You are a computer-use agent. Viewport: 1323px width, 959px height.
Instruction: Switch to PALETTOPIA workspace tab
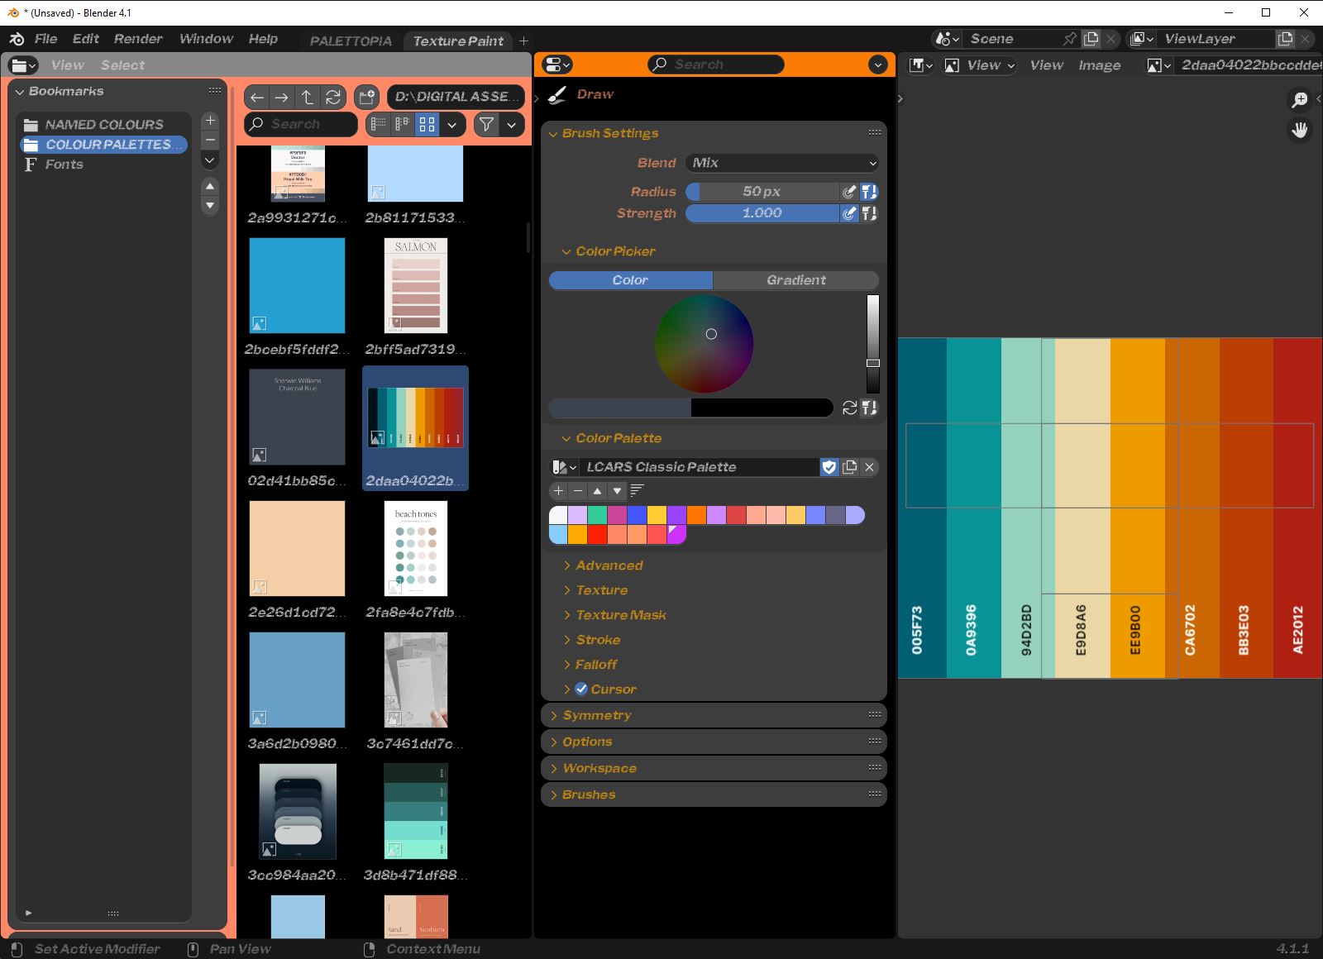351,41
